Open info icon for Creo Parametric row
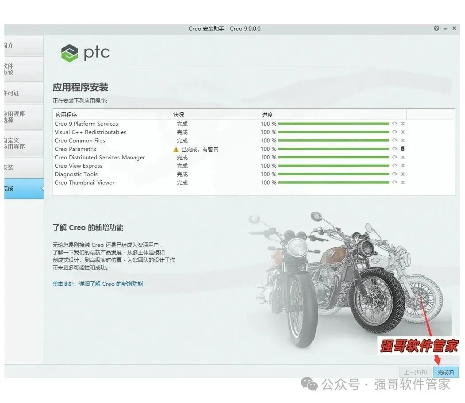The height and width of the screenshot is (403, 465). (x=403, y=149)
